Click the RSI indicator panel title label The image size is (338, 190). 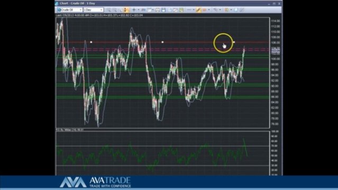[x=70, y=130]
